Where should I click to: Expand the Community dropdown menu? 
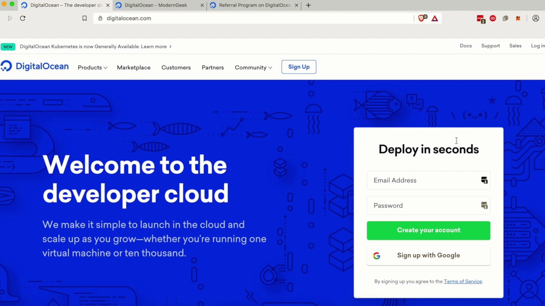tap(253, 68)
